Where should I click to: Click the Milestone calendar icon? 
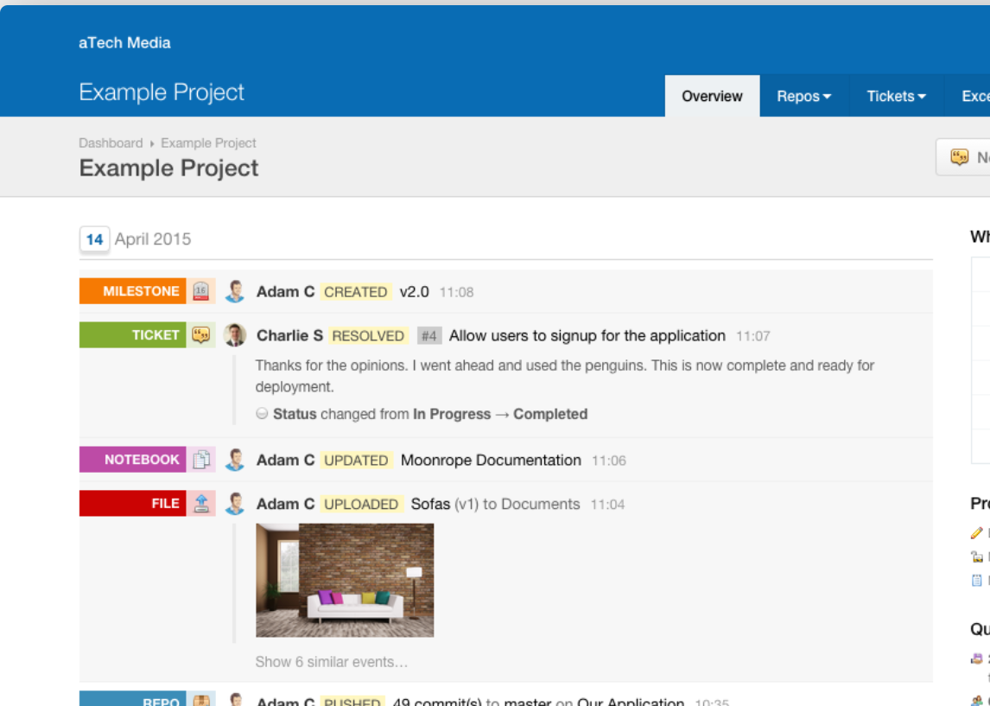point(200,291)
